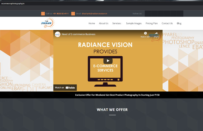
Task: Click Watch on YouTube button
Action: click(x=65, y=87)
